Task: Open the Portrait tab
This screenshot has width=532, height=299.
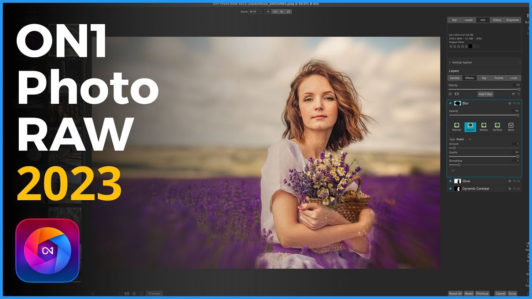Action: tap(499, 78)
